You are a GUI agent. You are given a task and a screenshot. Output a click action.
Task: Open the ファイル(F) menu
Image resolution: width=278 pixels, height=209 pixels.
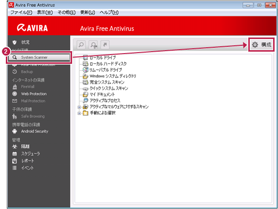pyautogui.click(x=21, y=12)
